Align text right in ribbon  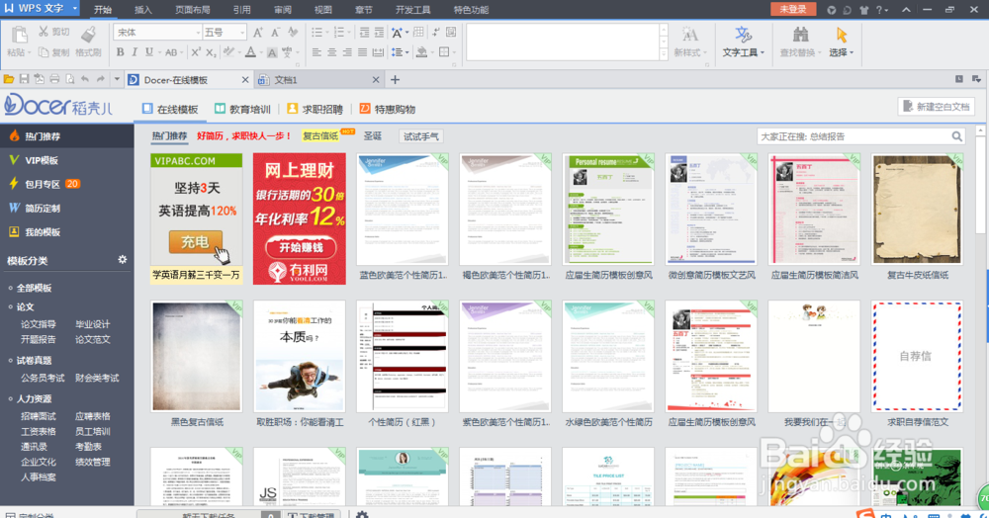click(x=347, y=52)
